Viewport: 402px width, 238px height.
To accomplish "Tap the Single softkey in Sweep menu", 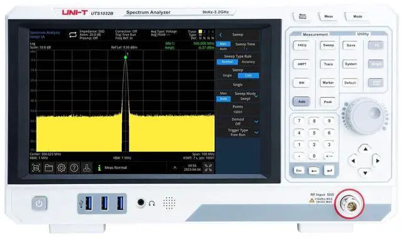I will [237, 85].
